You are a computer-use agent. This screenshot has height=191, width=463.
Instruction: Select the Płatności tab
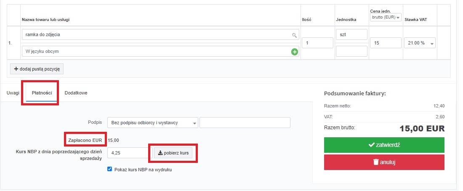click(42, 93)
